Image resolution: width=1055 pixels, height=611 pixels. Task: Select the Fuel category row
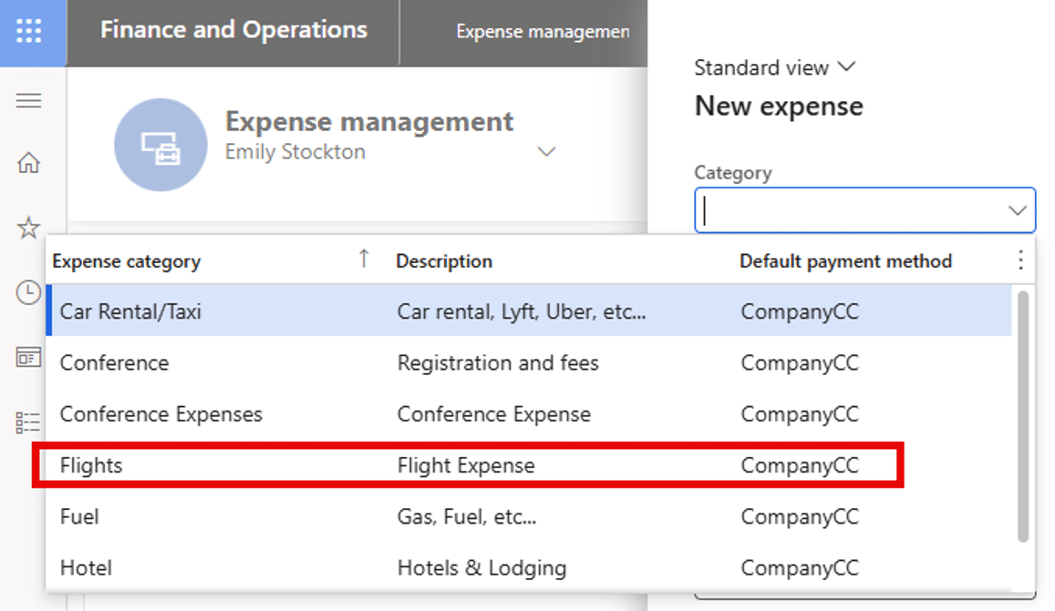(x=79, y=516)
